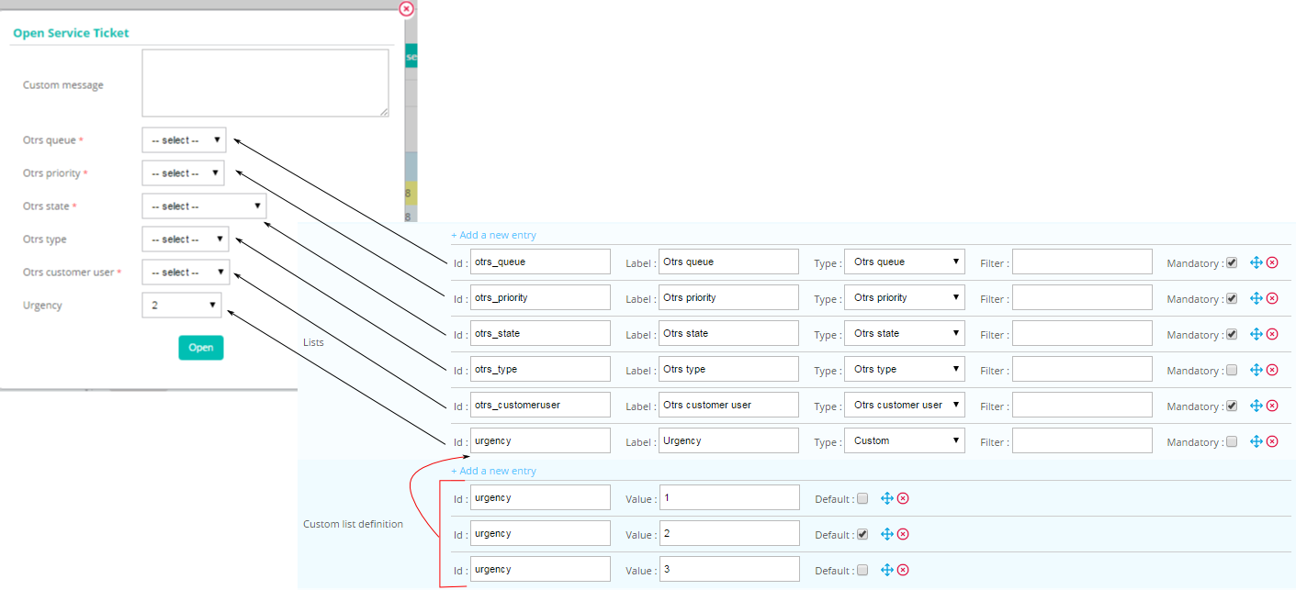
Task: Open Type dropdown showing Custom
Action: pyautogui.click(x=905, y=441)
